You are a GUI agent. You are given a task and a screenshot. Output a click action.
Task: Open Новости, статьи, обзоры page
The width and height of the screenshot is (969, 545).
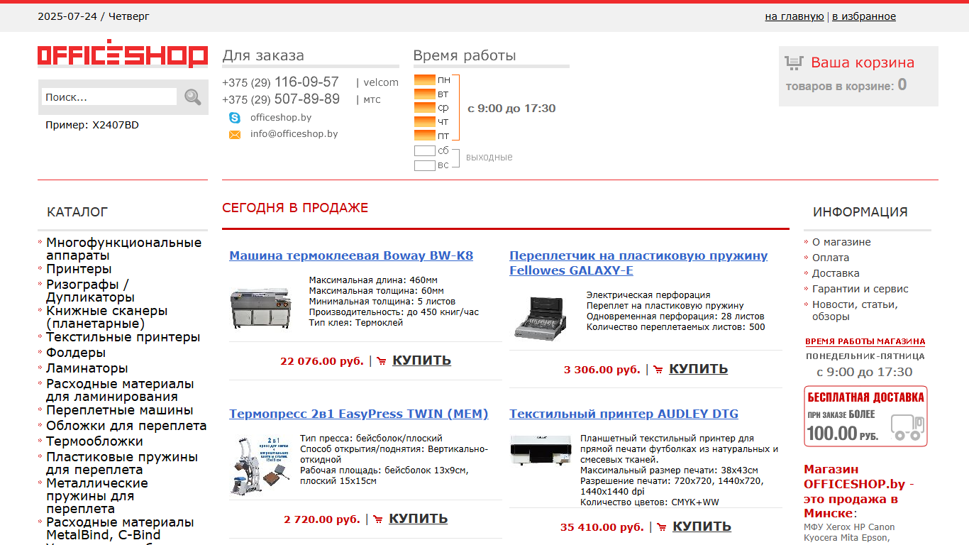pos(856,311)
